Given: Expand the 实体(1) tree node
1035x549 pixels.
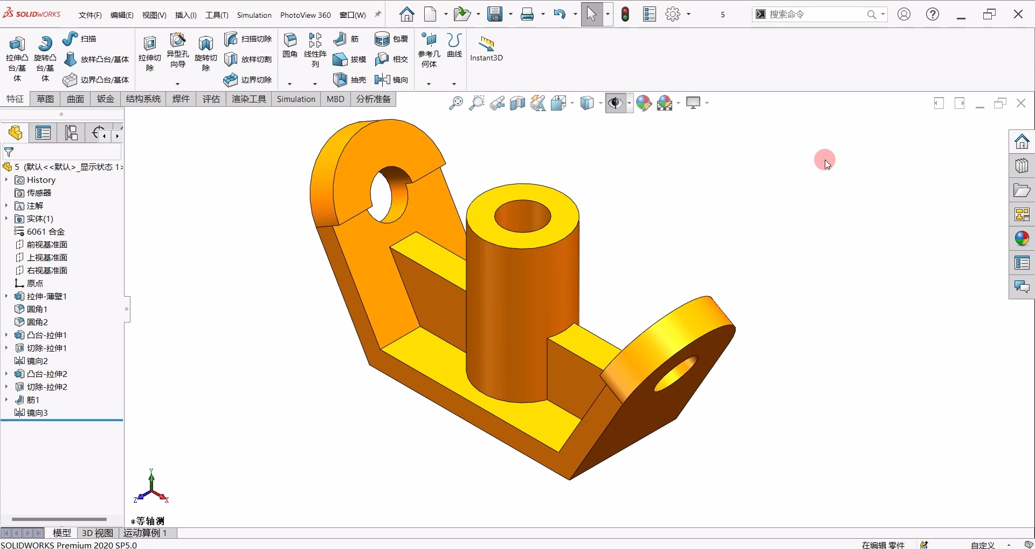Looking at the screenshot, I should (6, 218).
